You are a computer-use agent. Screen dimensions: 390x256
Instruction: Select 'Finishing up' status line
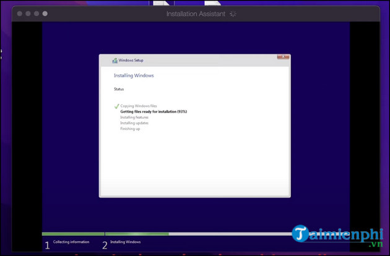coord(130,129)
